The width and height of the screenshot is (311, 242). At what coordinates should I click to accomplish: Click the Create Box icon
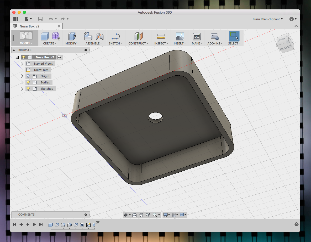tap(45, 36)
